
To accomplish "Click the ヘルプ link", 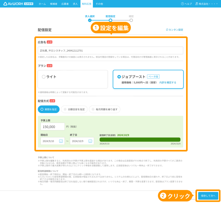I will coord(188,4).
